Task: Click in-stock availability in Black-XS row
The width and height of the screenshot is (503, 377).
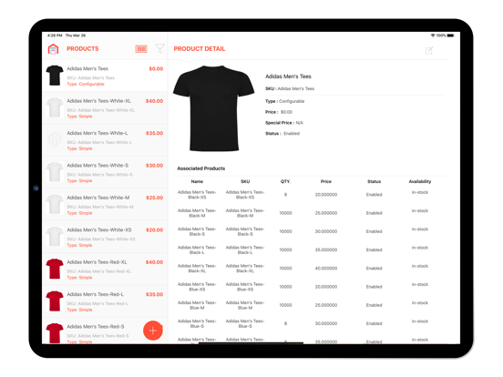Action: [x=420, y=192]
